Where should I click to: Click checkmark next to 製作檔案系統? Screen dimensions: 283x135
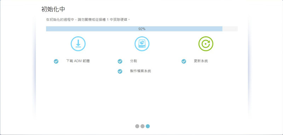click(x=120, y=71)
